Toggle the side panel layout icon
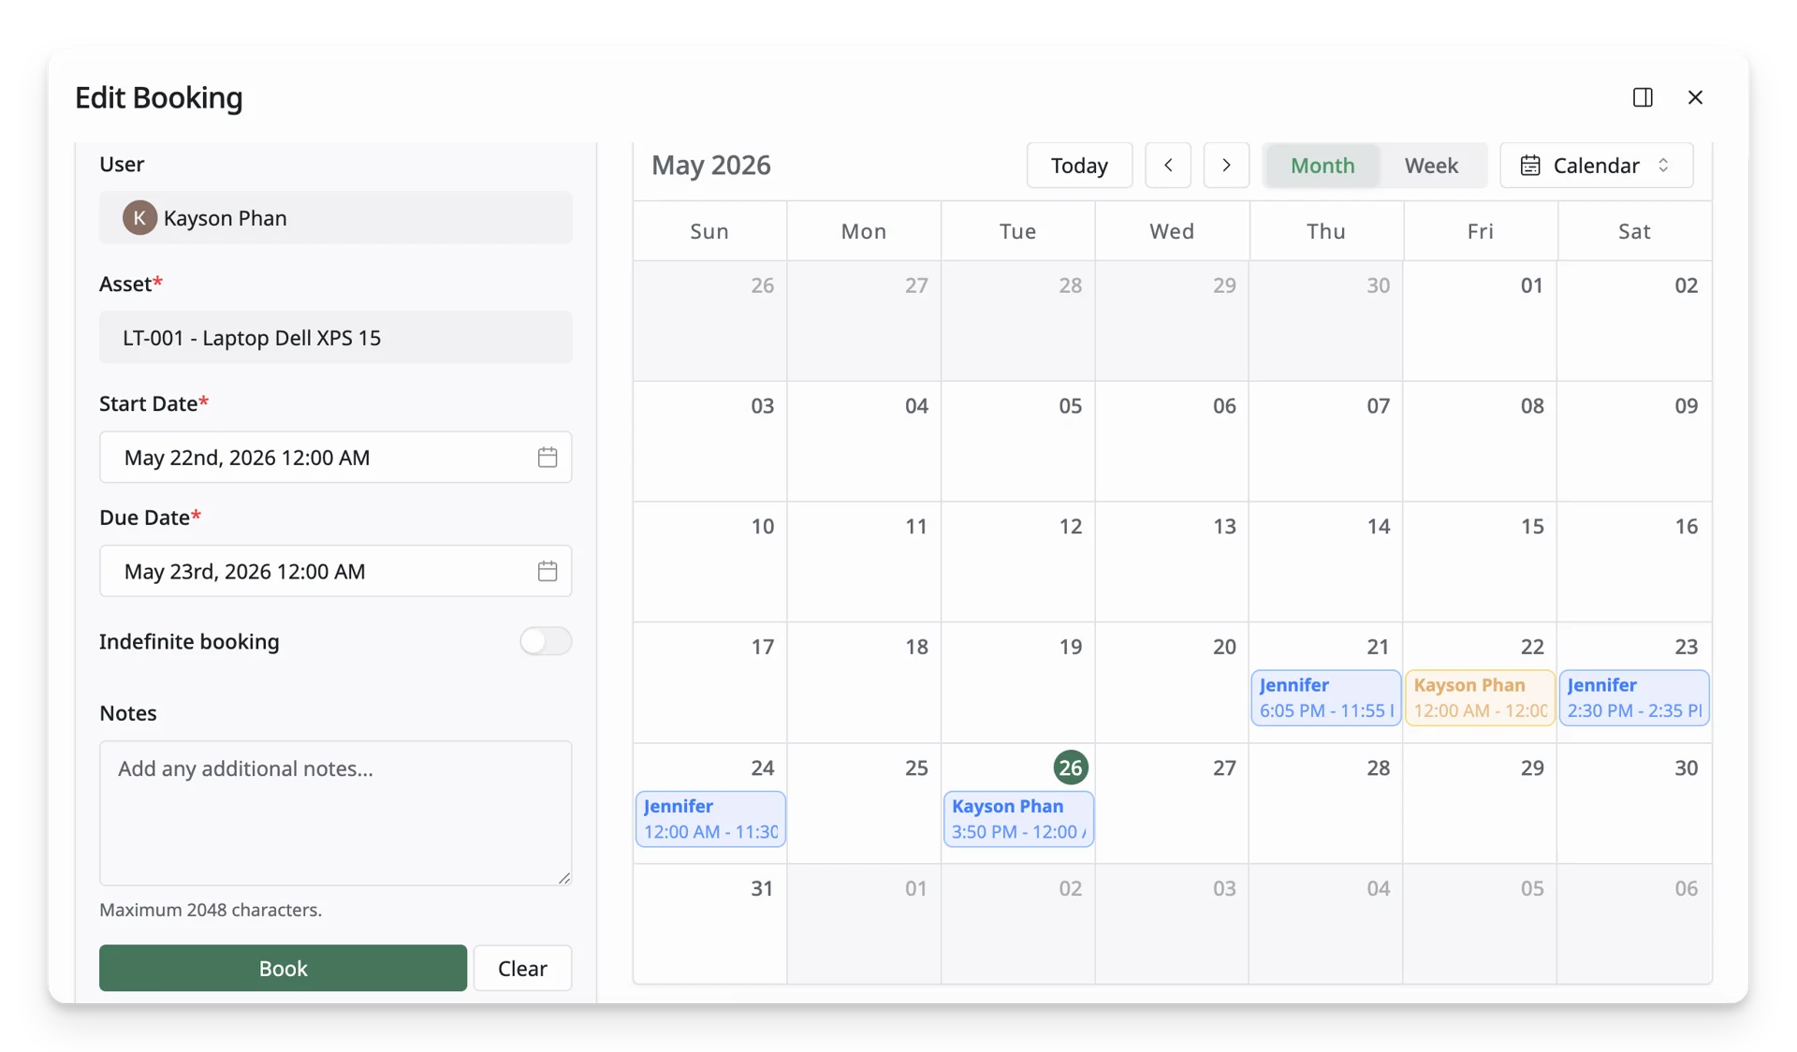The image size is (1797, 1052). [1643, 97]
